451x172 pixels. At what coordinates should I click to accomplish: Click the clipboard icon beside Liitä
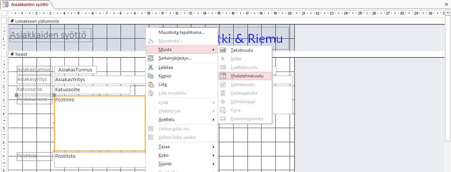[151, 85]
